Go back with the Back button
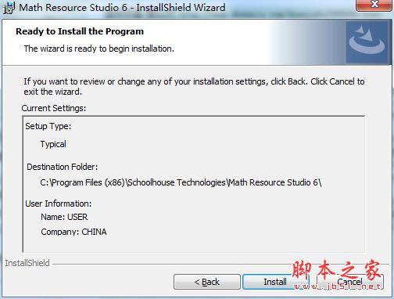Screen dimensions: 394x299 207,282
